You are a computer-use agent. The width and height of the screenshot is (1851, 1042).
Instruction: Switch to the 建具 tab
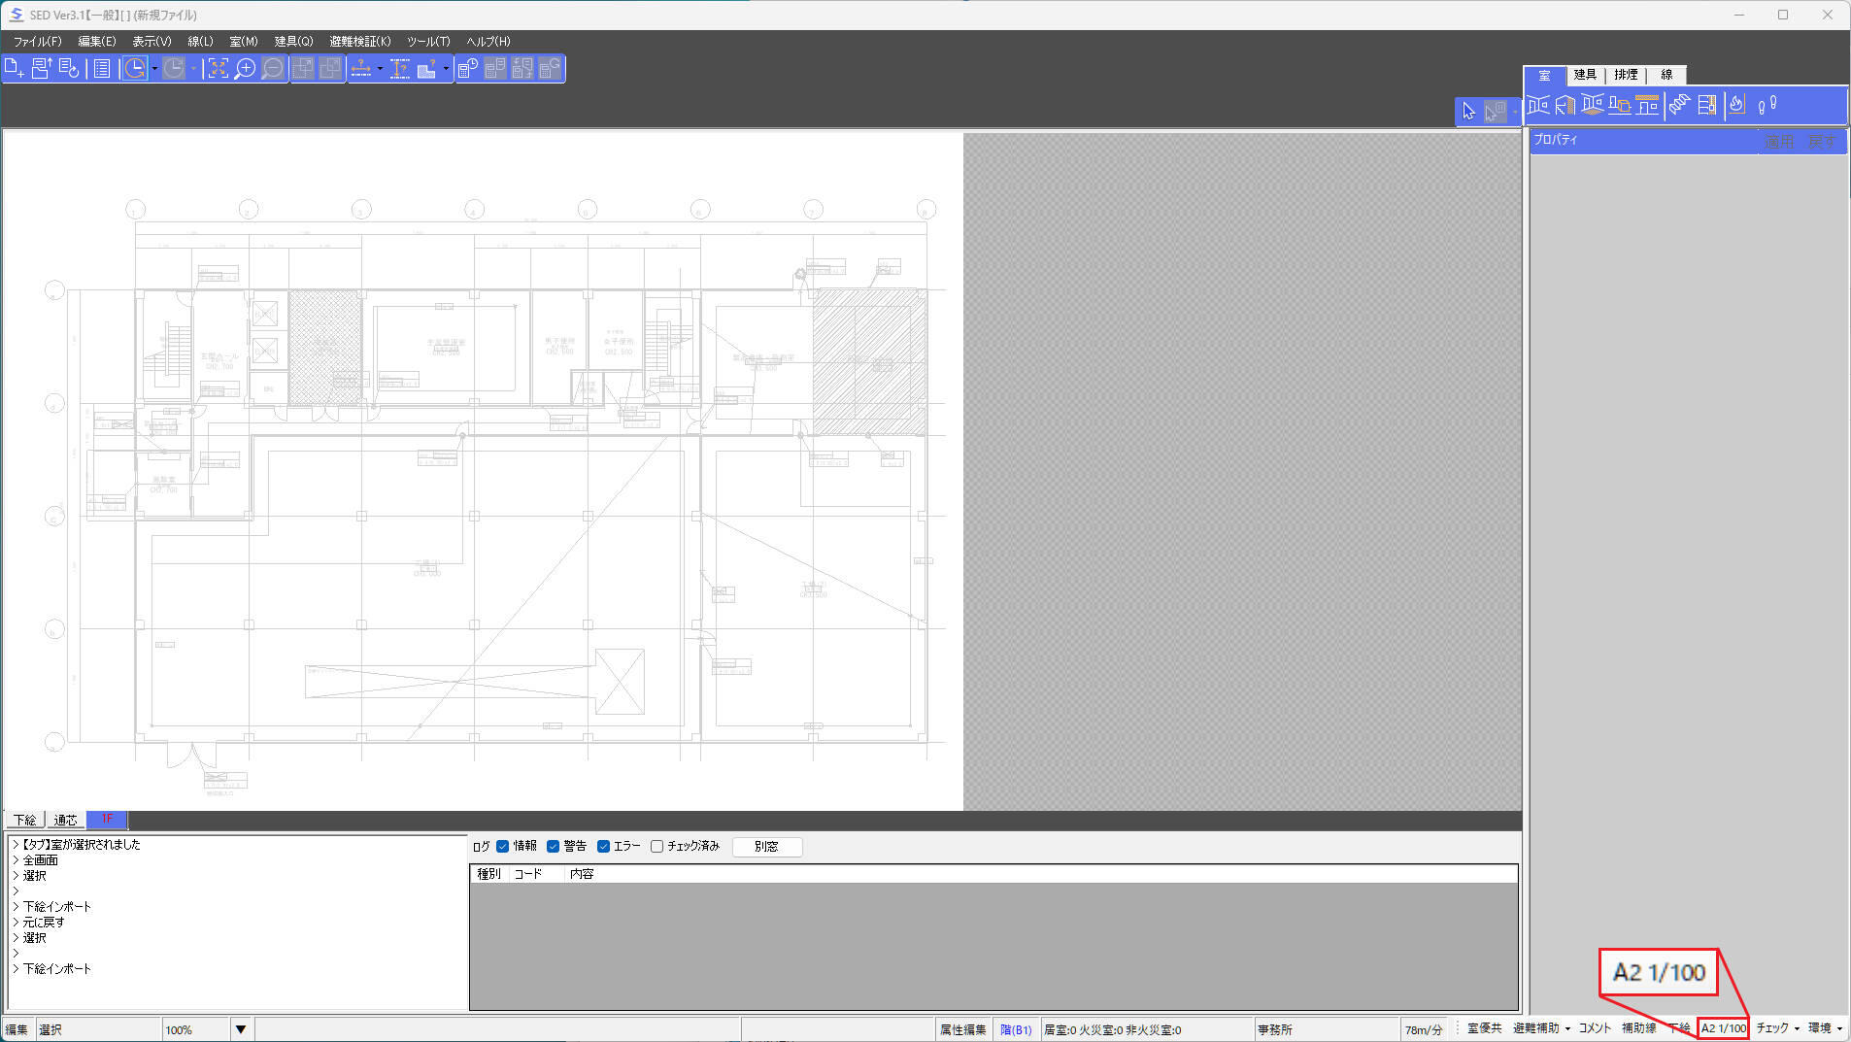coord(1585,75)
